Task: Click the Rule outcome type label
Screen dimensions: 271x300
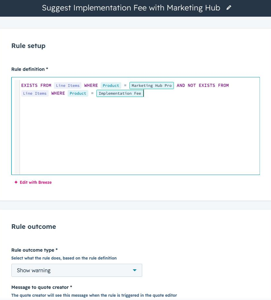Action: point(35,250)
